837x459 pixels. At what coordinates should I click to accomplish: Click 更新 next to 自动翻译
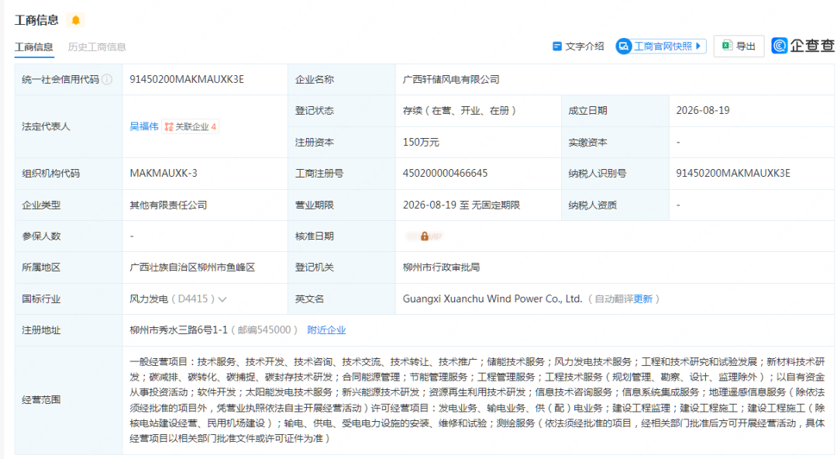[x=642, y=299]
